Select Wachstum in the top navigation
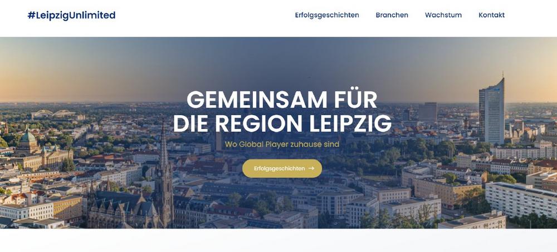The width and height of the screenshot is (557, 252). pyautogui.click(x=443, y=15)
